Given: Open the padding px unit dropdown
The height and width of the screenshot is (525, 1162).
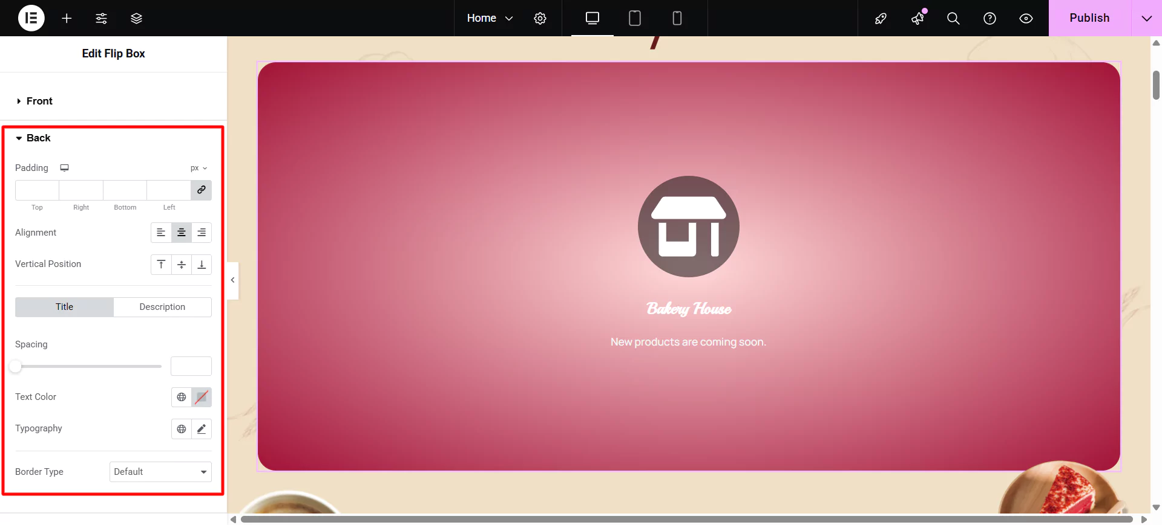Looking at the screenshot, I should (x=199, y=168).
